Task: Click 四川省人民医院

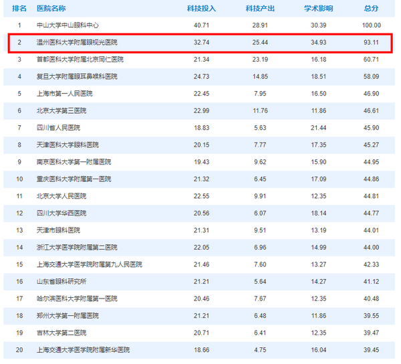Action: [58, 128]
